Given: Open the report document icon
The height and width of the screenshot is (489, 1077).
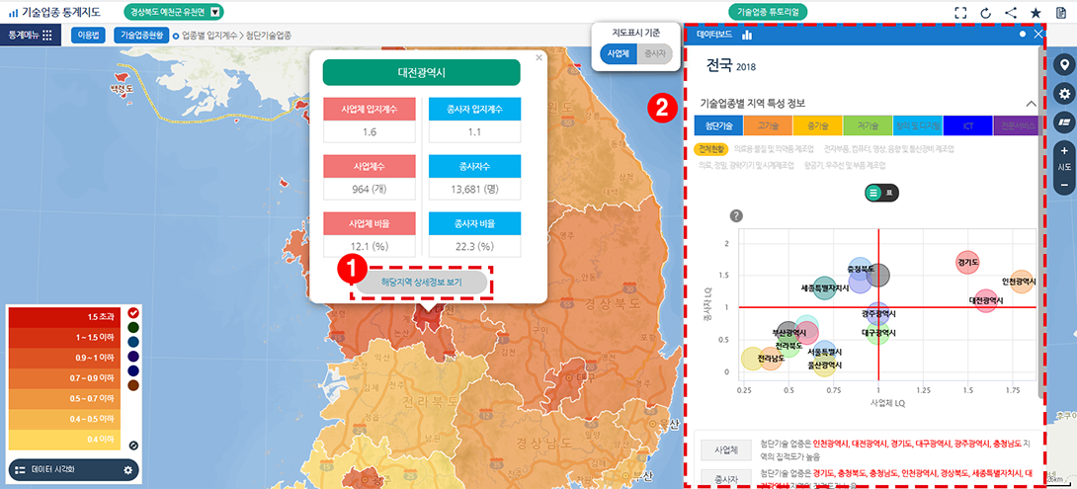Looking at the screenshot, I should pyautogui.click(x=1060, y=12).
